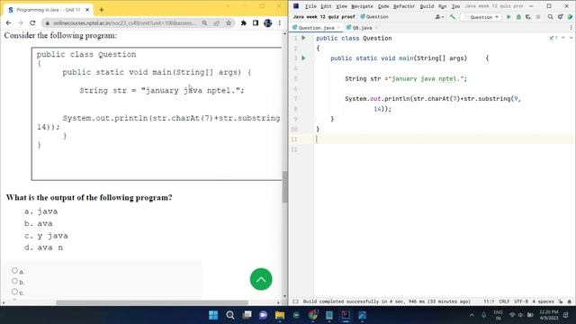The image size is (576, 324).
Task: Select radio button for option c
Action: (14, 292)
